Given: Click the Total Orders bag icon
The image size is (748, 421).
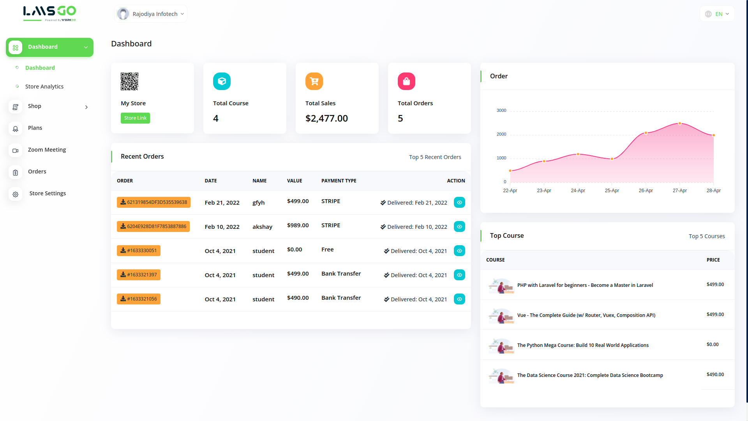Looking at the screenshot, I should [x=406, y=81].
